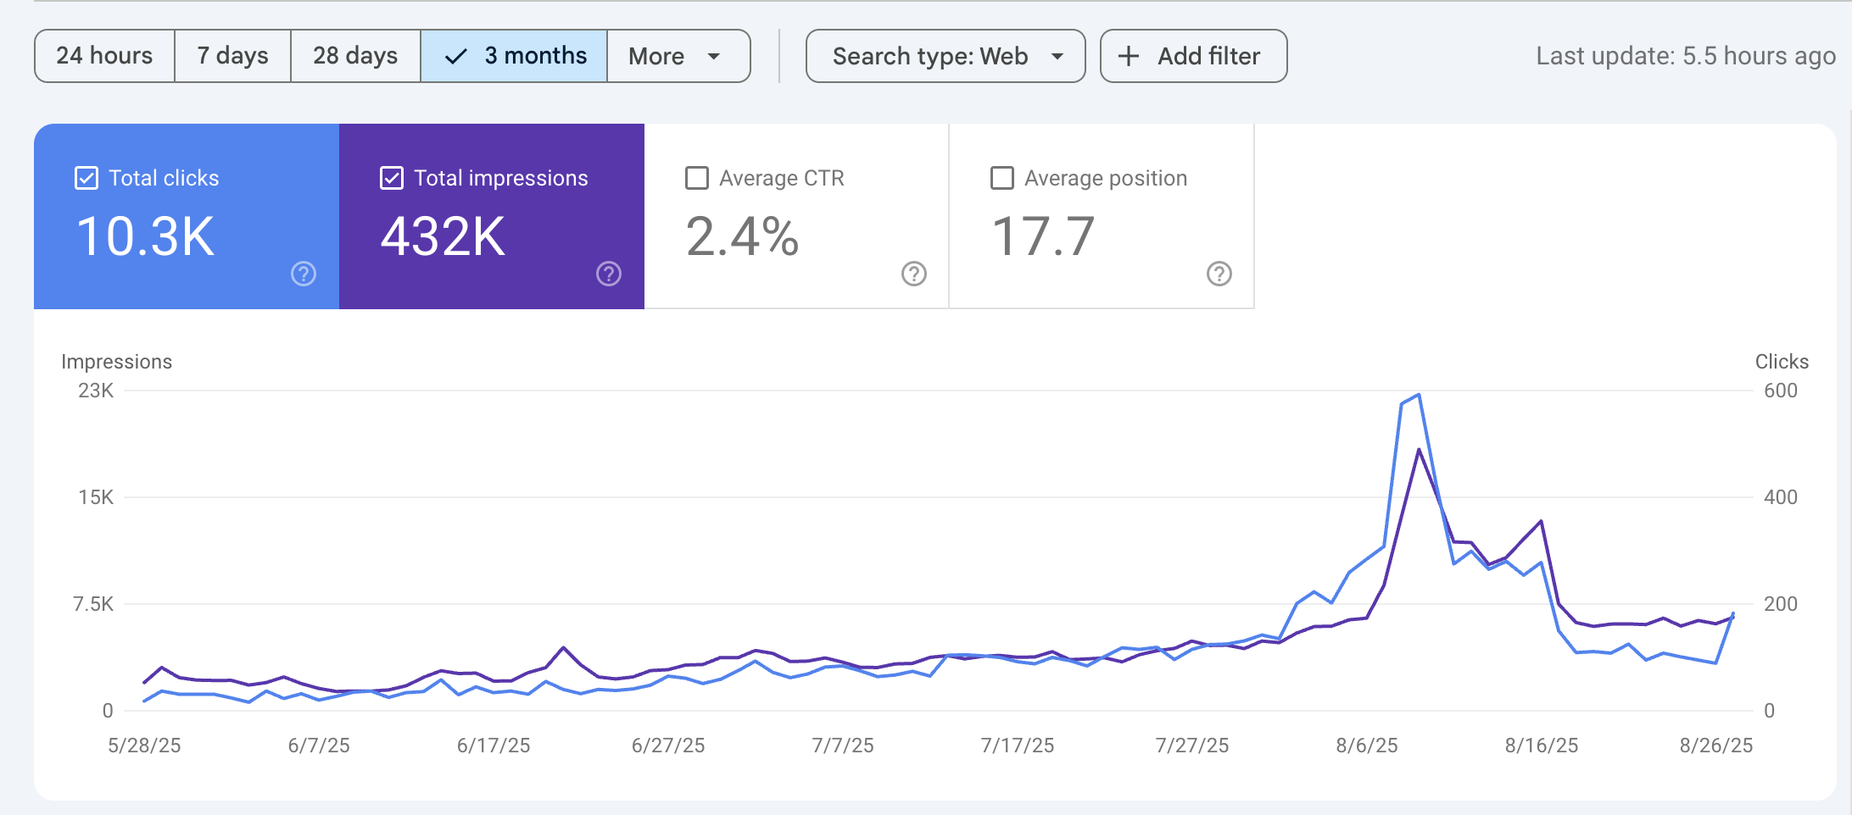Image resolution: width=1852 pixels, height=815 pixels.
Task: Uncheck the Total clicks checkbox
Action: 86,178
